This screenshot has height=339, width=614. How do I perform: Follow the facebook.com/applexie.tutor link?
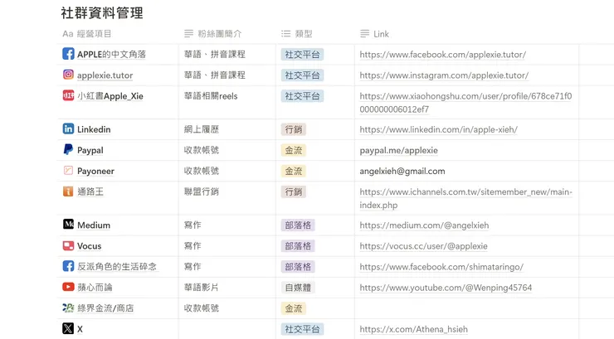[x=443, y=55]
